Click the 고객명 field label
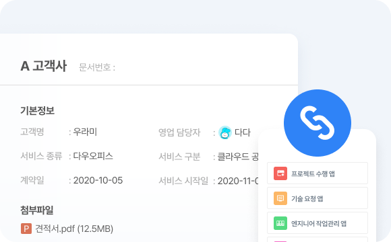This screenshot has width=391, height=242. click(x=32, y=132)
